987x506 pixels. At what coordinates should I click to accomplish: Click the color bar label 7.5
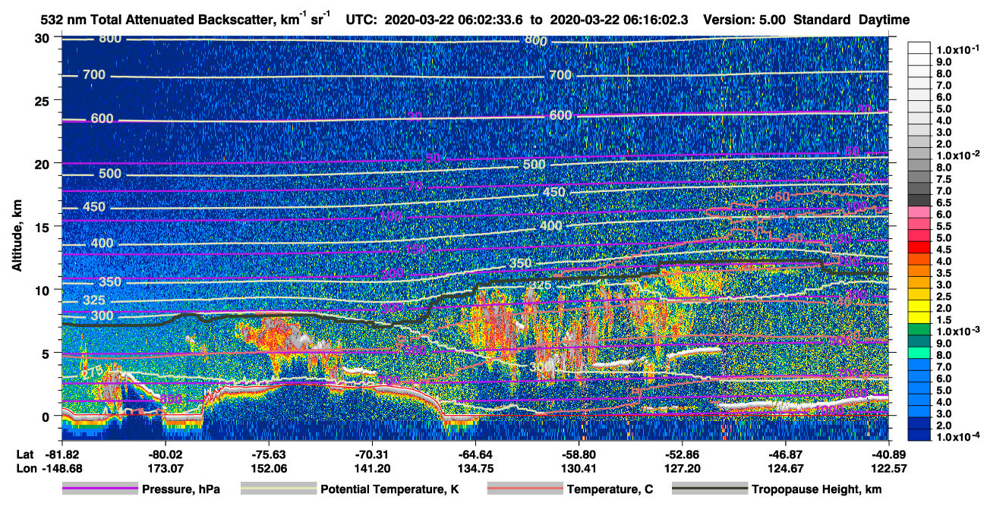click(944, 179)
